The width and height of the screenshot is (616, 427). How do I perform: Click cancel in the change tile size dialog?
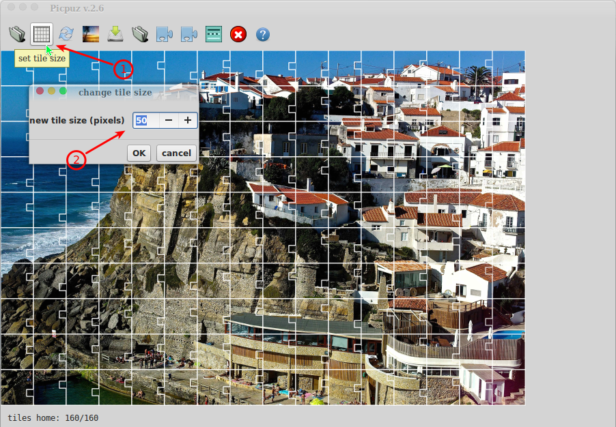pyautogui.click(x=176, y=153)
